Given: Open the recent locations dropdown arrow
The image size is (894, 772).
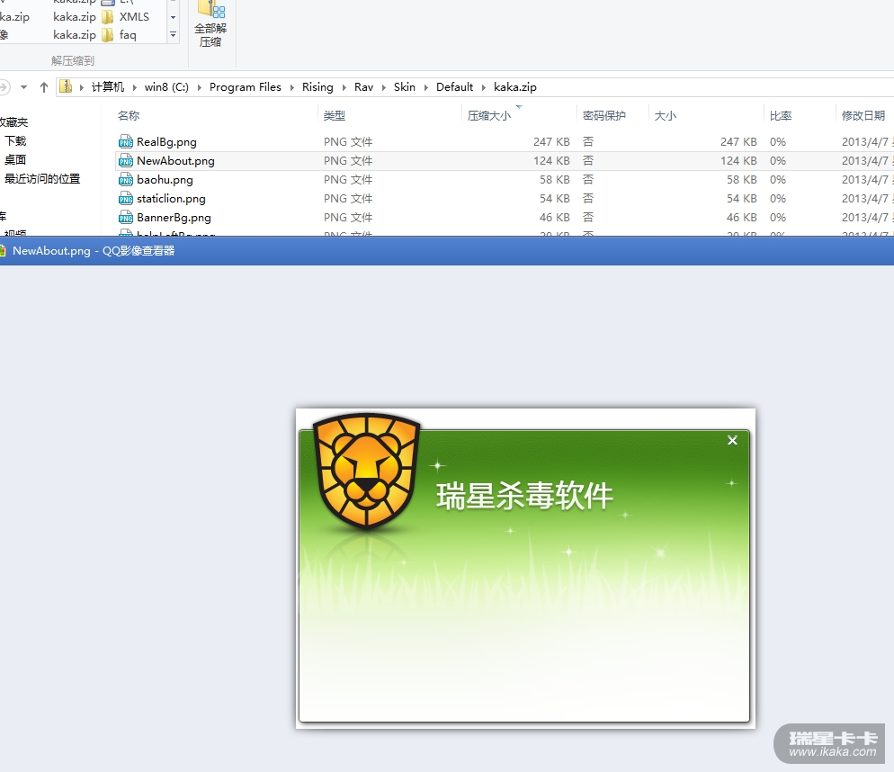Looking at the screenshot, I should [23, 87].
